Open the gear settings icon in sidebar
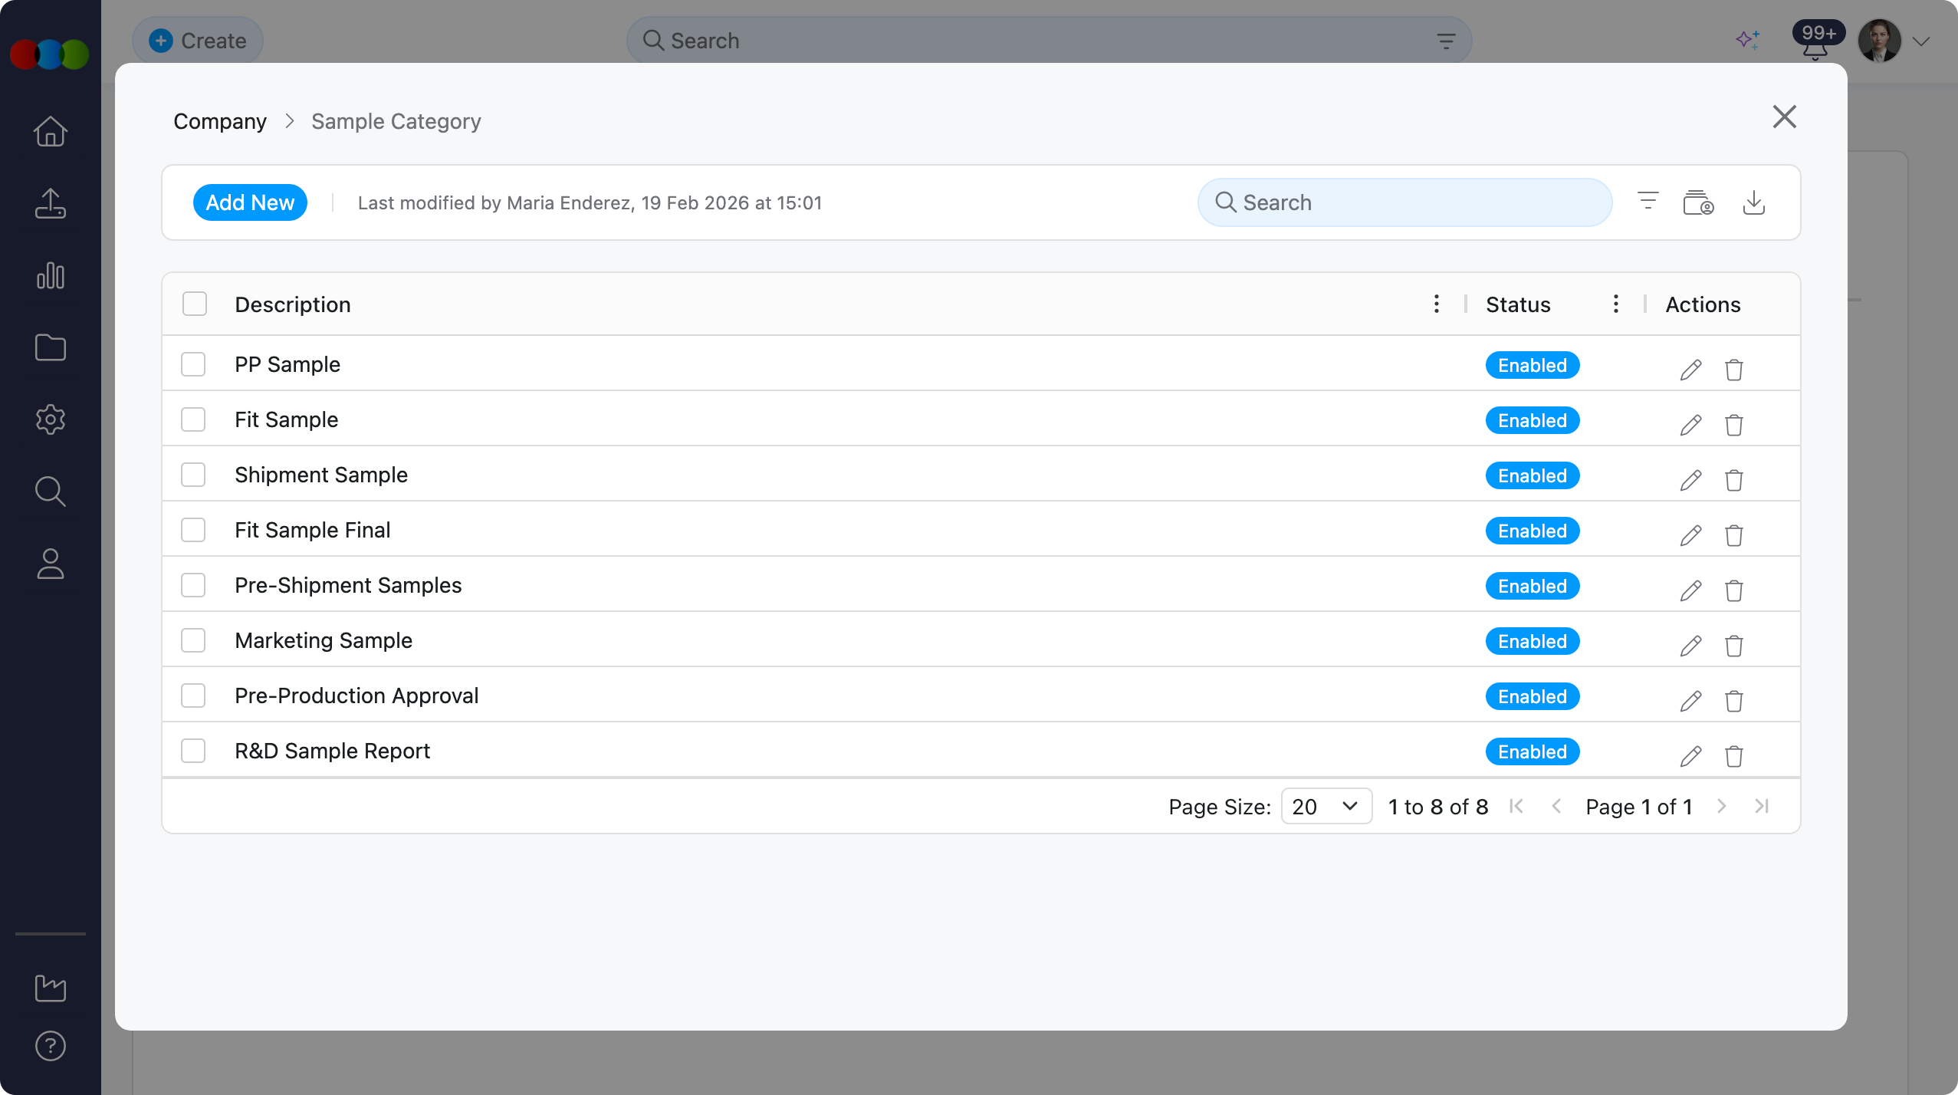The image size is (1958, 1095). point(51,419)
